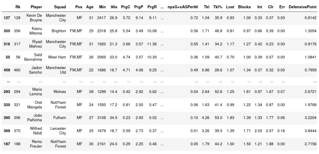Select Kaoru Mitoma's name cell
Screen dimensions: 319x154
pyautogui.click(x=36, y=31)
